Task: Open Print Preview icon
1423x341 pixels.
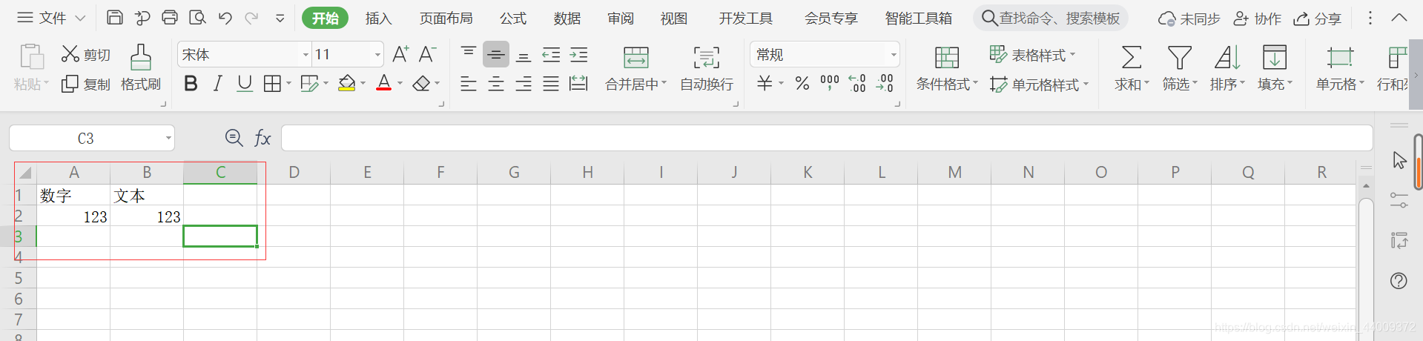Action: point(197,17)
